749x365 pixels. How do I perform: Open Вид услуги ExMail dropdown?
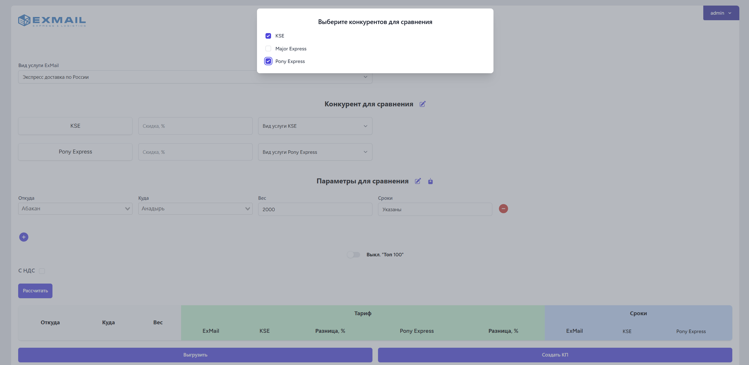pyautogui.click(x=195, y=77)
